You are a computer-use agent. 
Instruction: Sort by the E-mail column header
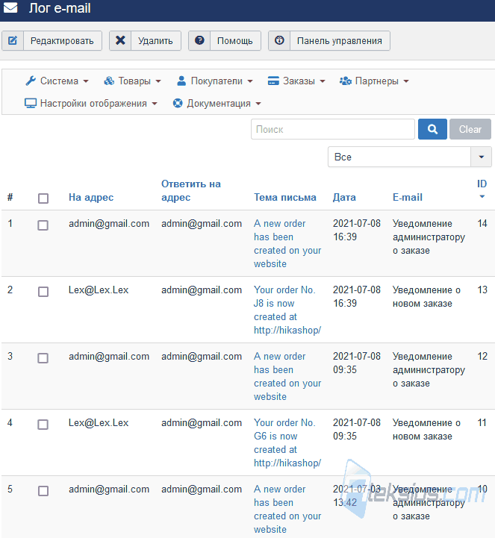pos(408,197)
